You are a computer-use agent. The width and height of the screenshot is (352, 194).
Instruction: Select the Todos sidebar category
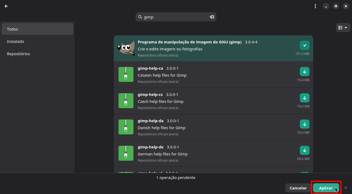pyautogui.click(x=37, y=29)
